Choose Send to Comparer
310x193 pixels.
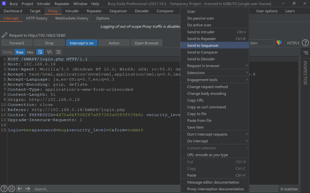(x=215, y=52)
